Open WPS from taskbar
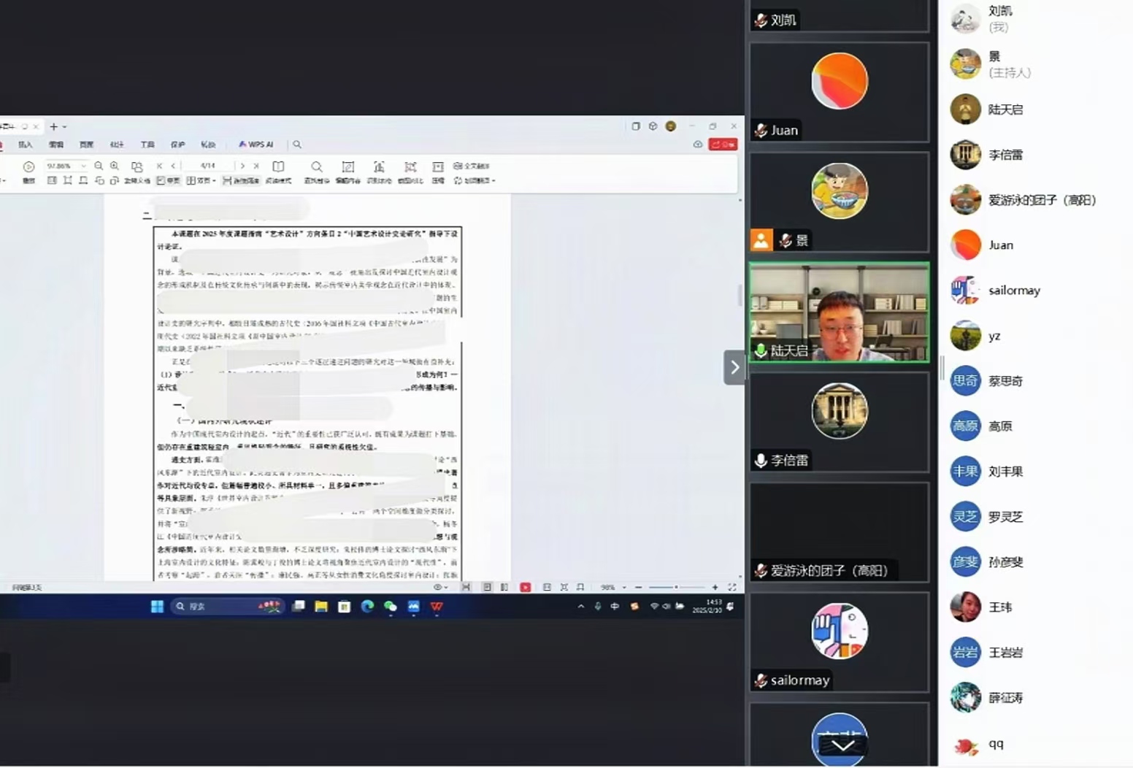Viewport: 1133px width, 768px height. 437,606
